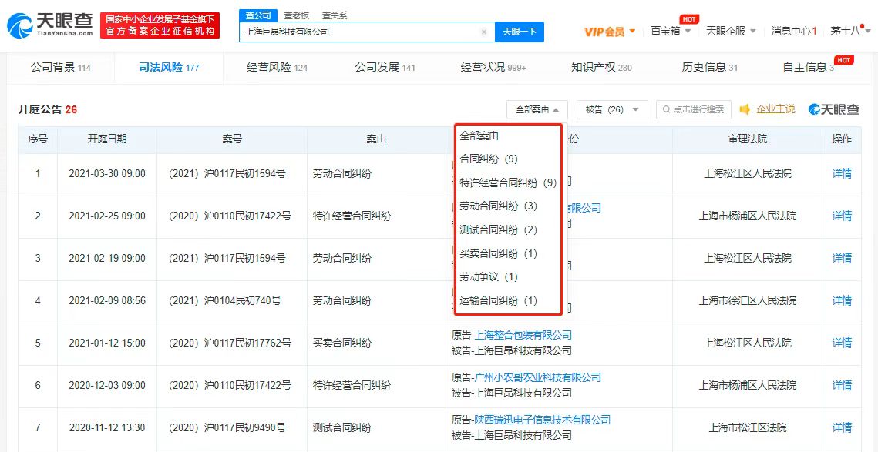Open the 茅十八 user account menu
Screen dimensions: 878x452
849,32
